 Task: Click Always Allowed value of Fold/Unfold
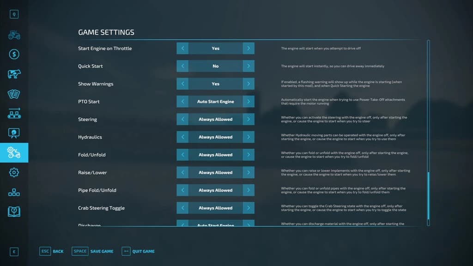click(215, 155)
